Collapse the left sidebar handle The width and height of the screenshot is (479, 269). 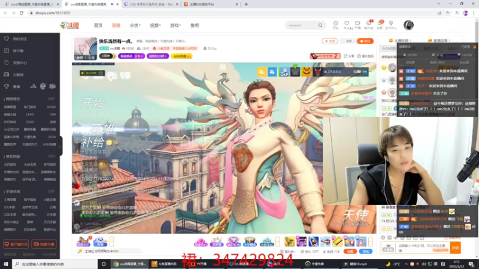(x=61, y=146)
